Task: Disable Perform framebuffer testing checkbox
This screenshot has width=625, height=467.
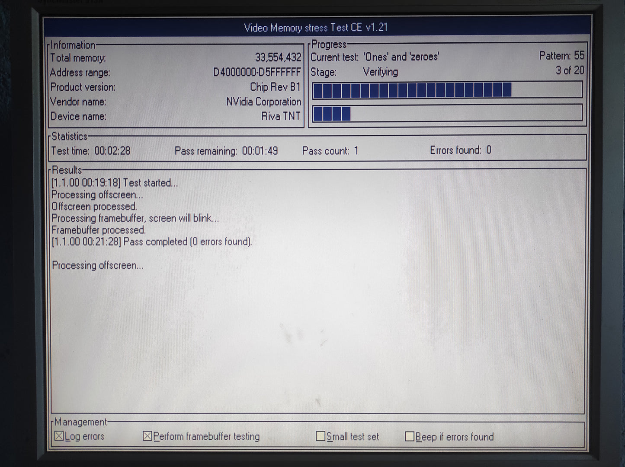Action: click(x=147, y=436)
